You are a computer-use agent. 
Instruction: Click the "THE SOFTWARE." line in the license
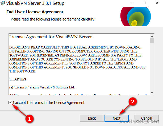(22, 71)
